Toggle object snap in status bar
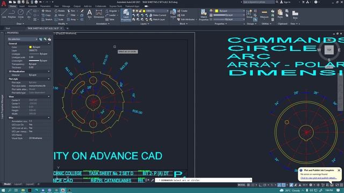Screen dimensions: 344x193 283,185
